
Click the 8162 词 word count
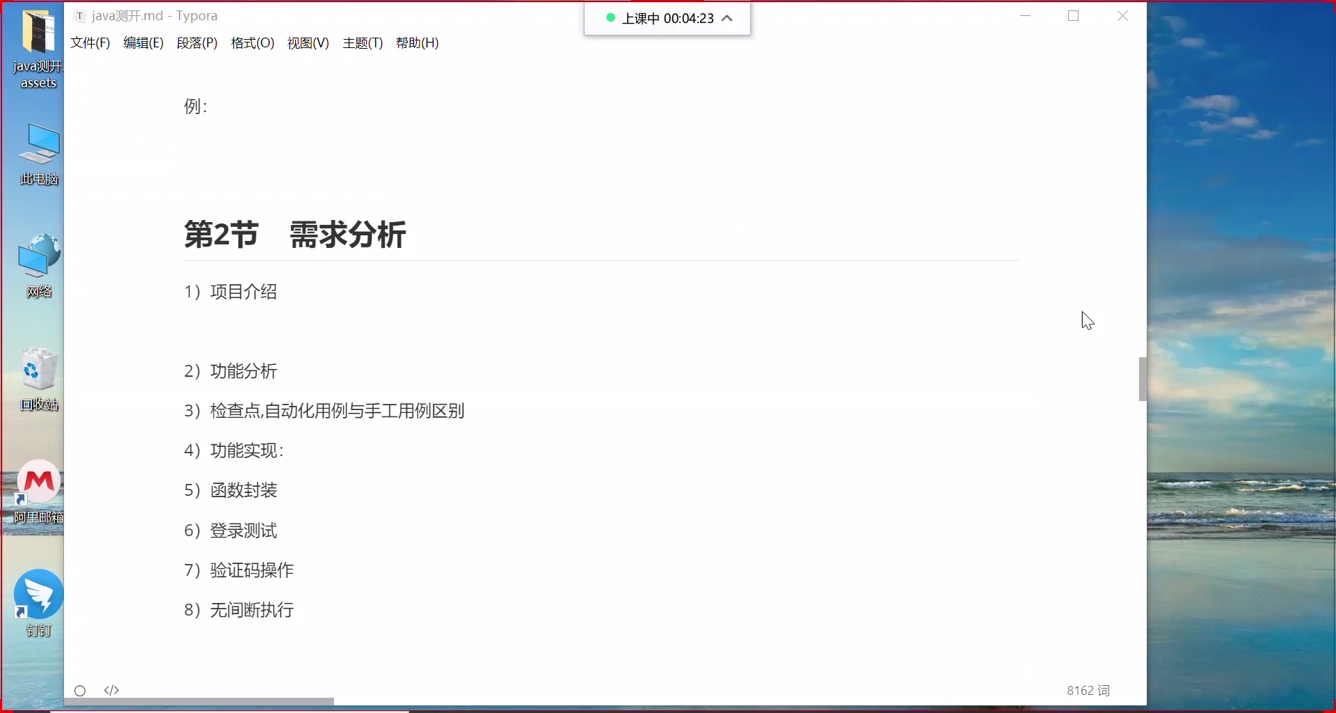pyautogui.click(x=1086, y=690)
